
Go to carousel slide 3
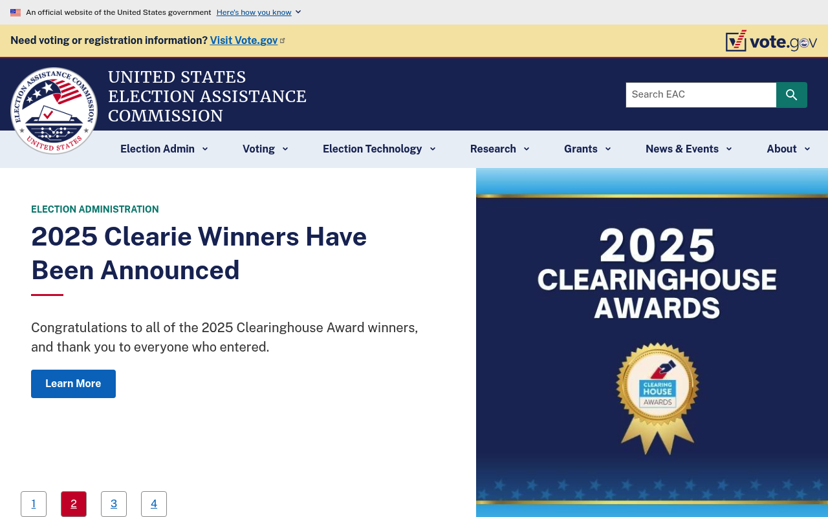[114, 504]
